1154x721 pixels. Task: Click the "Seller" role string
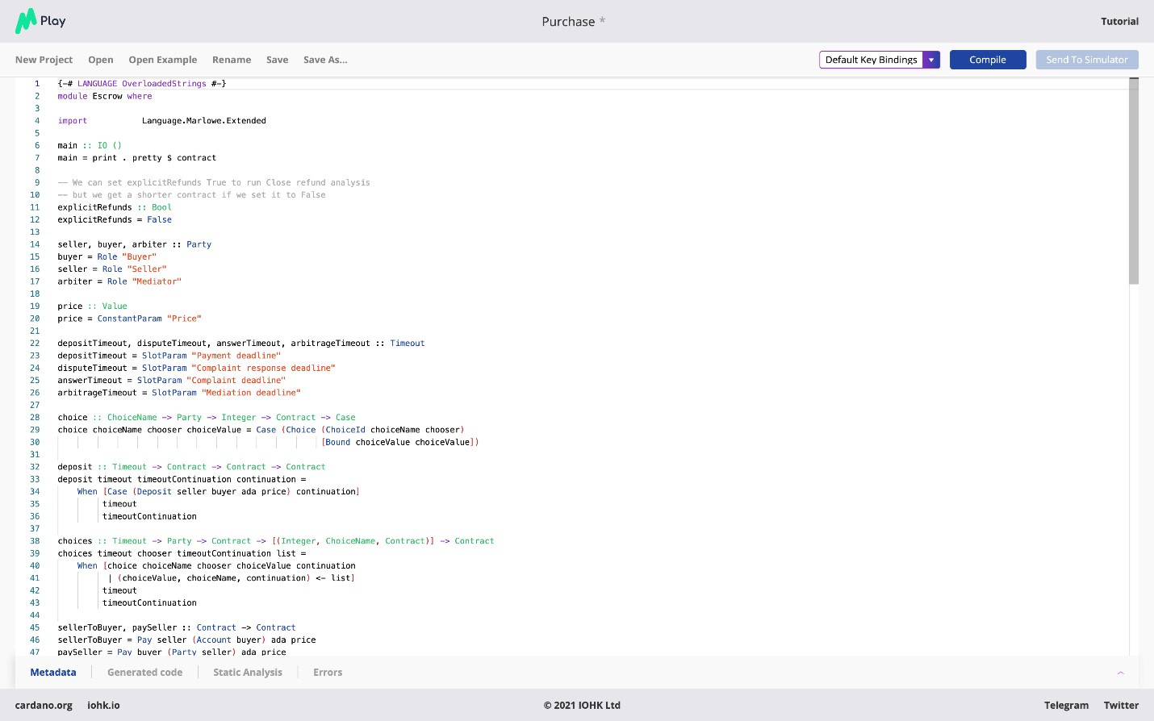pyautogui.click(x=147, y=269)
